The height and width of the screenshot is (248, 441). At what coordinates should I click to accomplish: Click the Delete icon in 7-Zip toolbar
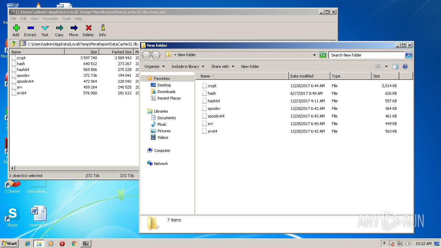[x=88, y=30]
